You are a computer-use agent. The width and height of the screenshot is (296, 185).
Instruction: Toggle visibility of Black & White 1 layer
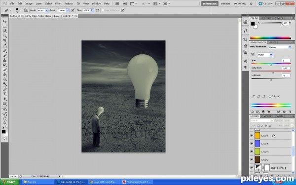click(x=252, y=168)
